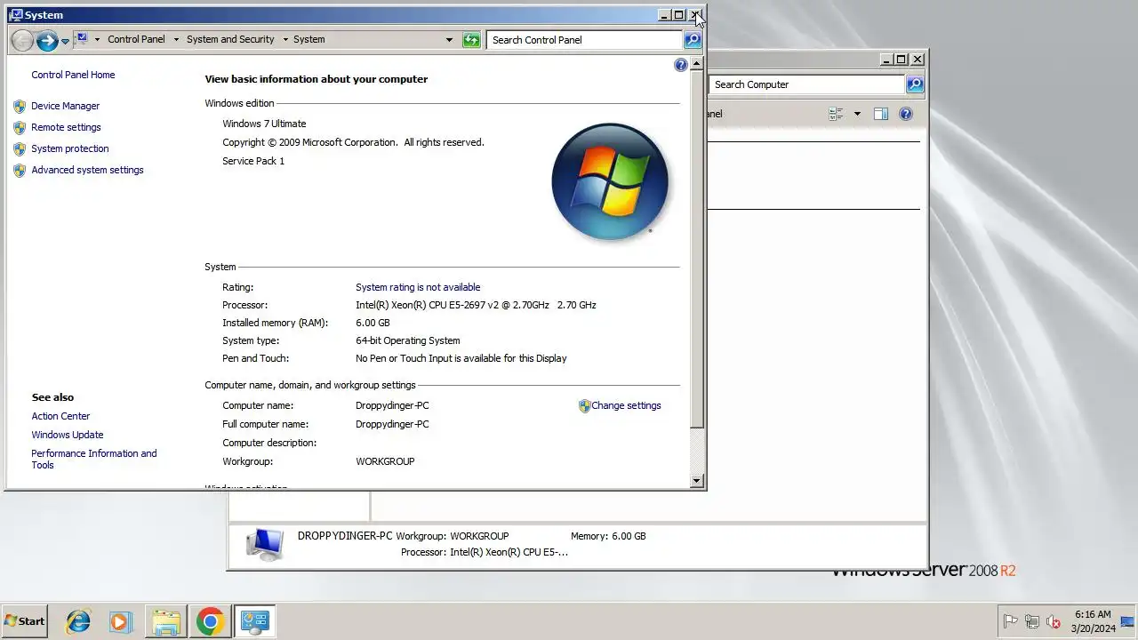Toggle the preview pane in Computer window

(x=881, y=114)
